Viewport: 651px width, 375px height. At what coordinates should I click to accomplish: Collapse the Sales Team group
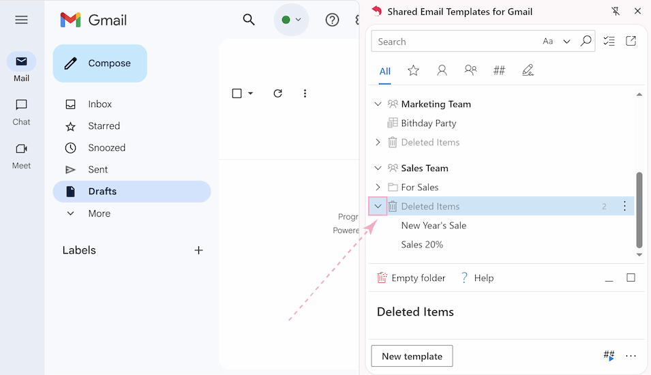(378, 168)
